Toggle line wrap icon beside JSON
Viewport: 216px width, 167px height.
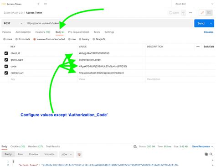79,154
